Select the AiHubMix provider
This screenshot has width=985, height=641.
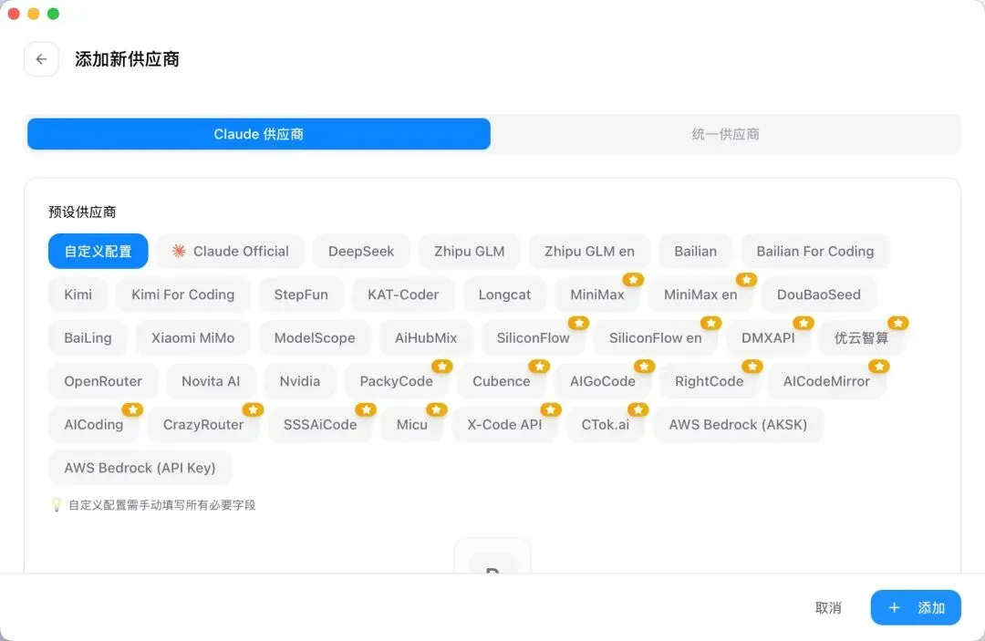[x=426, y=337]
